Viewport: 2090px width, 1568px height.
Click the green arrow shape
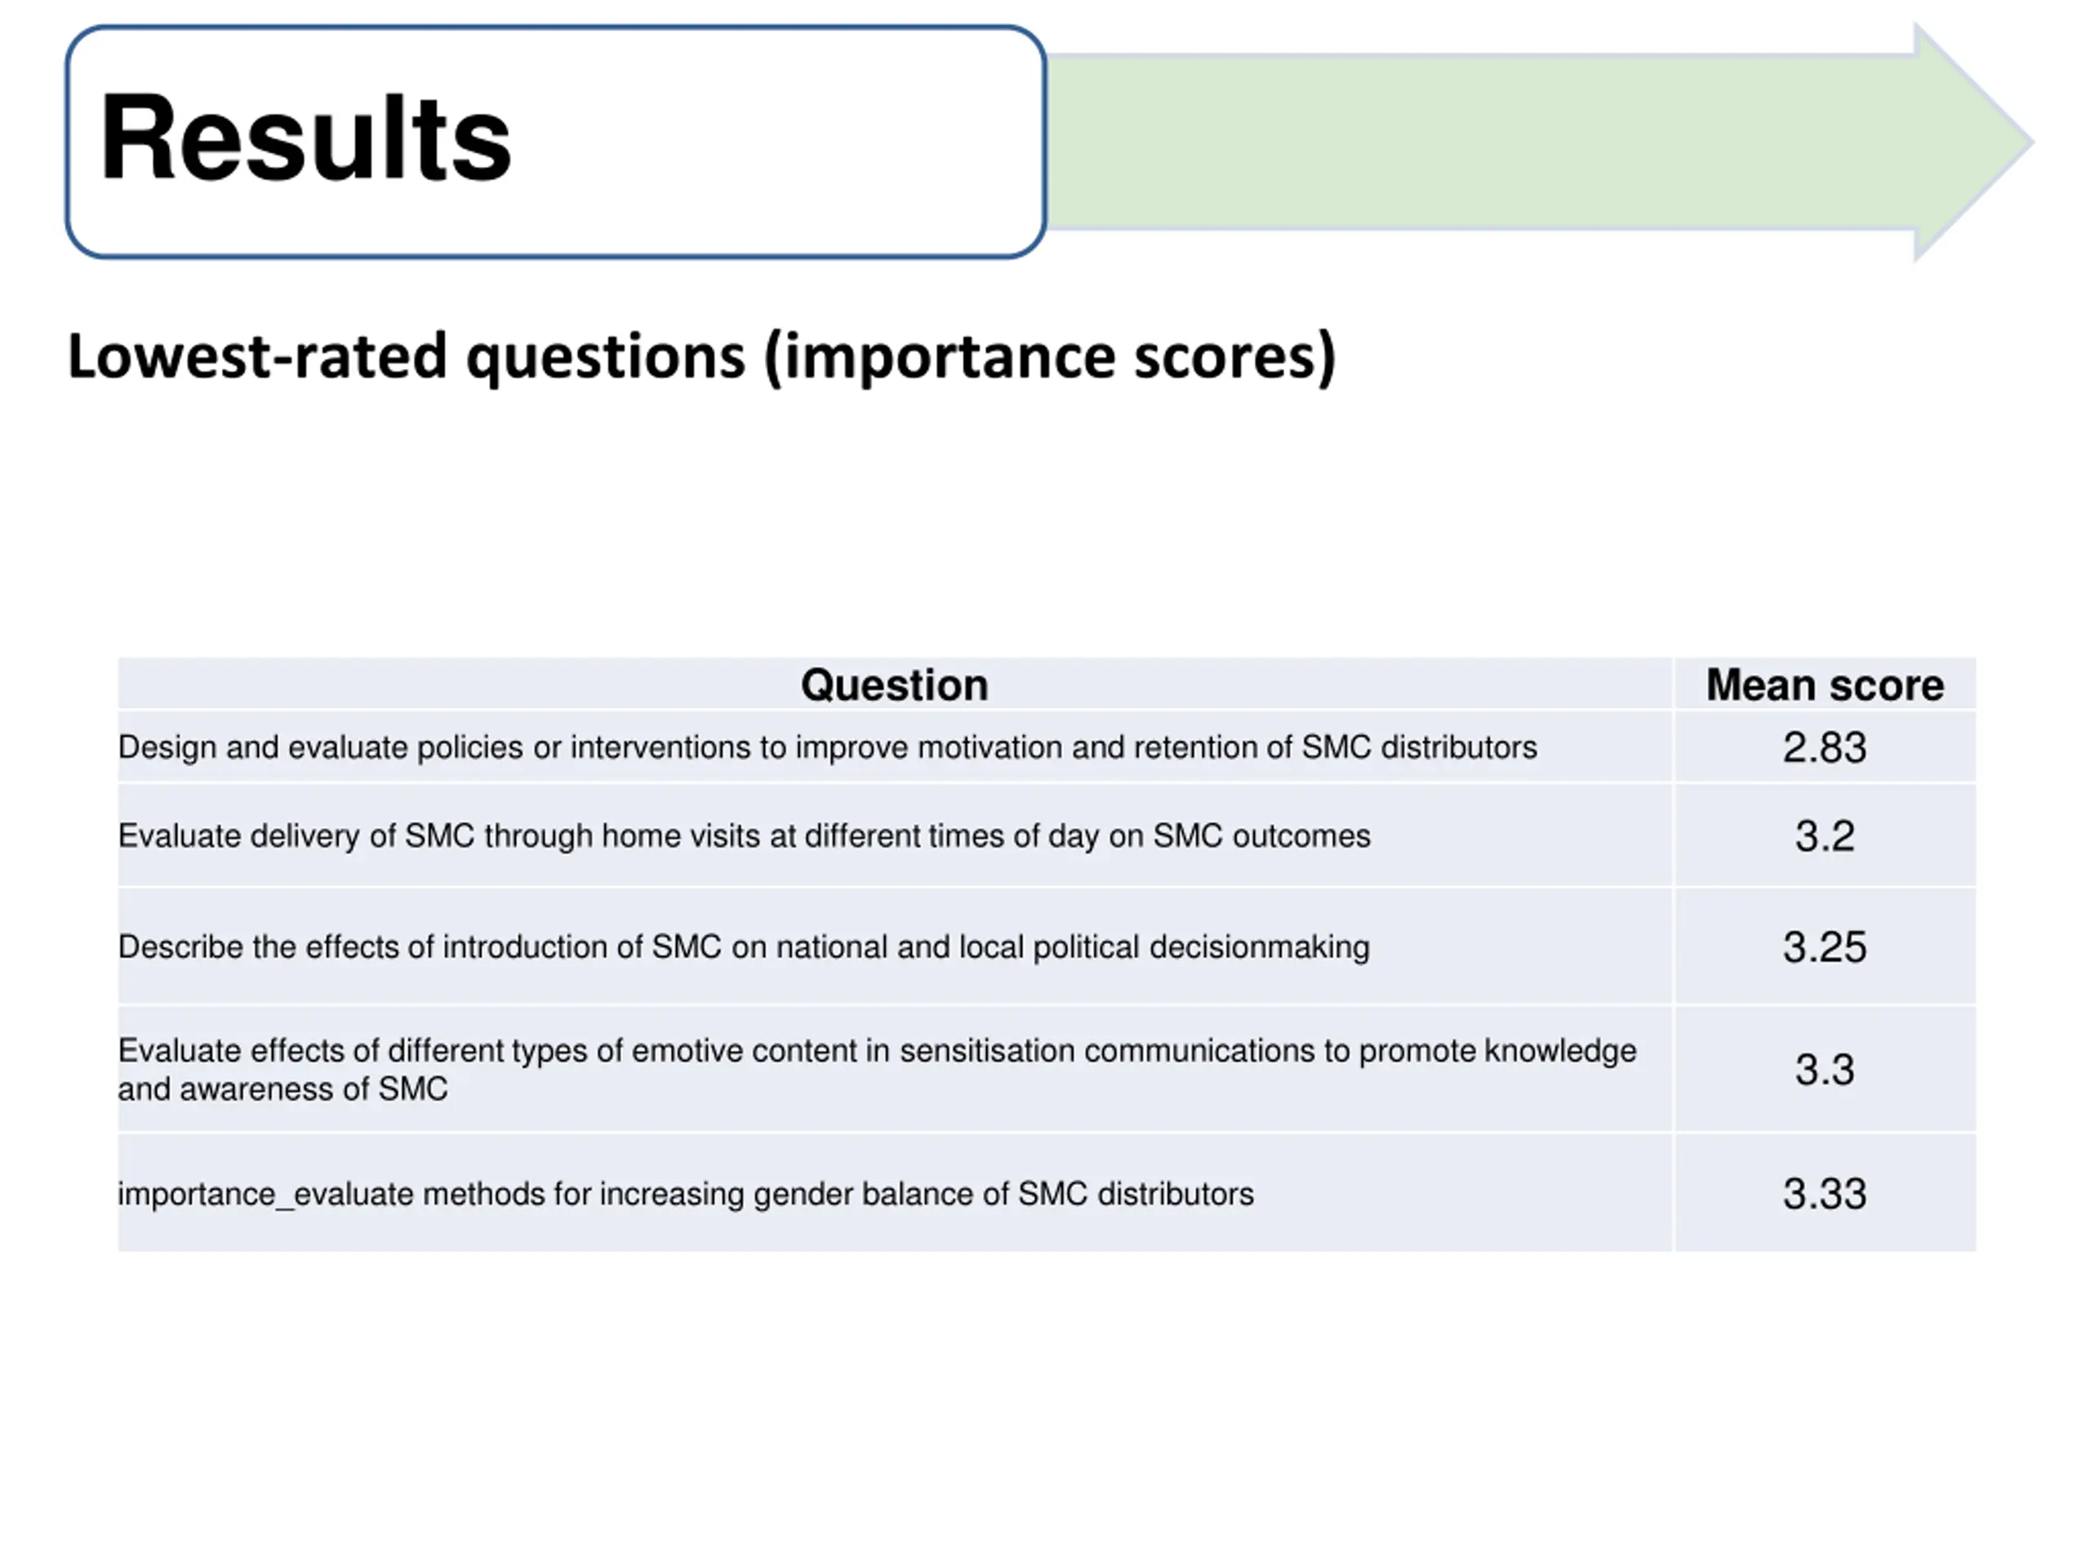click(1540, 142)
